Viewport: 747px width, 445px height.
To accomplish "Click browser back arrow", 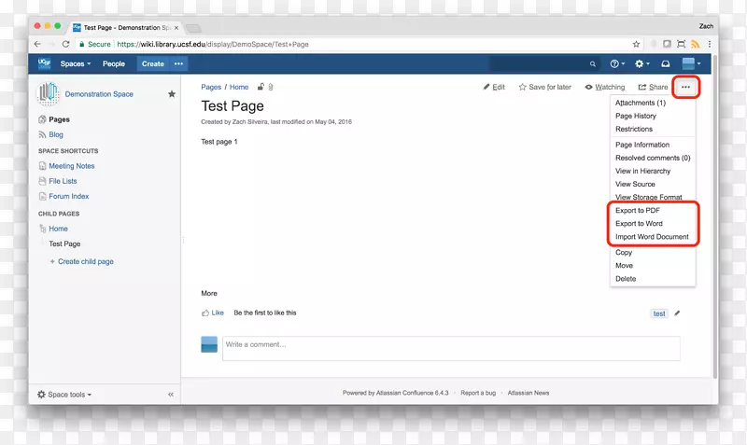I will tap(37, 44).
